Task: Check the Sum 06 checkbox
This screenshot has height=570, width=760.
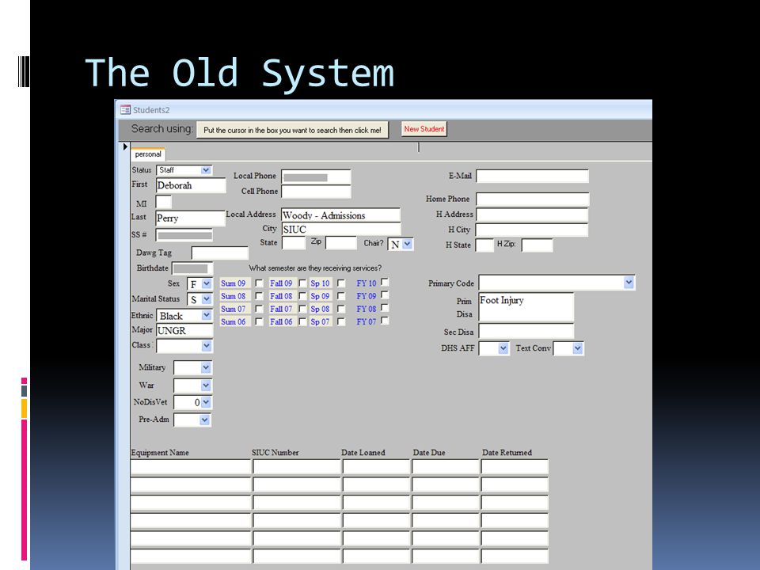Action: pos(260,321)
